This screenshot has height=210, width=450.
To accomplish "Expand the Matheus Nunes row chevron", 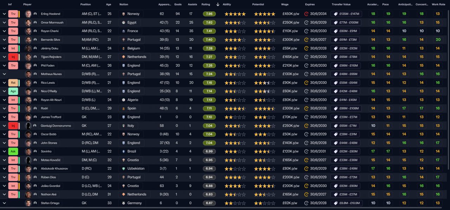I will 4,74.
